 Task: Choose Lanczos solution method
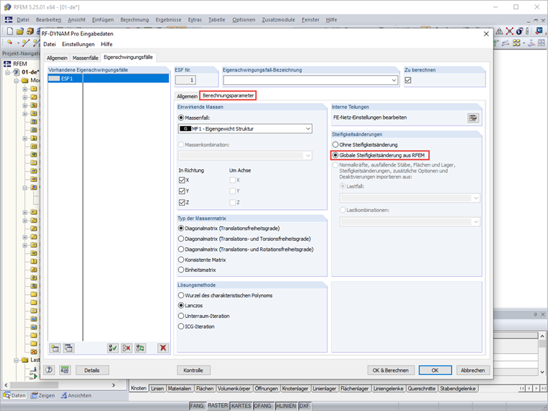tap(181, 306)
